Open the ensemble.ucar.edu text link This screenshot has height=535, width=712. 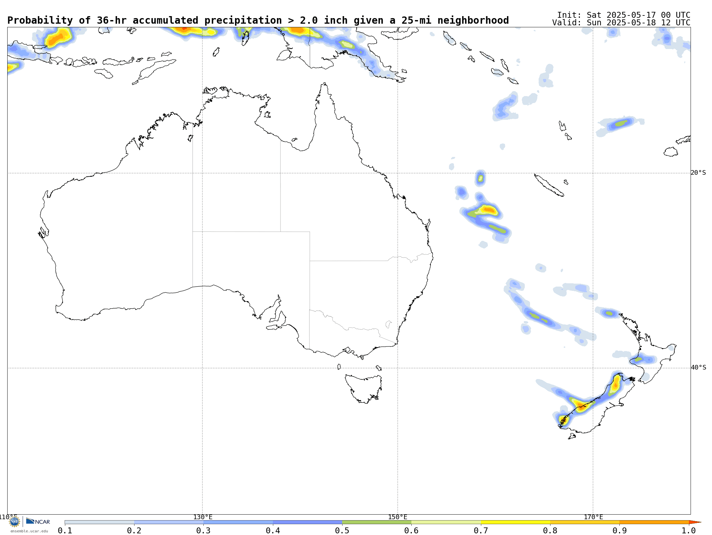click(29, 531)
